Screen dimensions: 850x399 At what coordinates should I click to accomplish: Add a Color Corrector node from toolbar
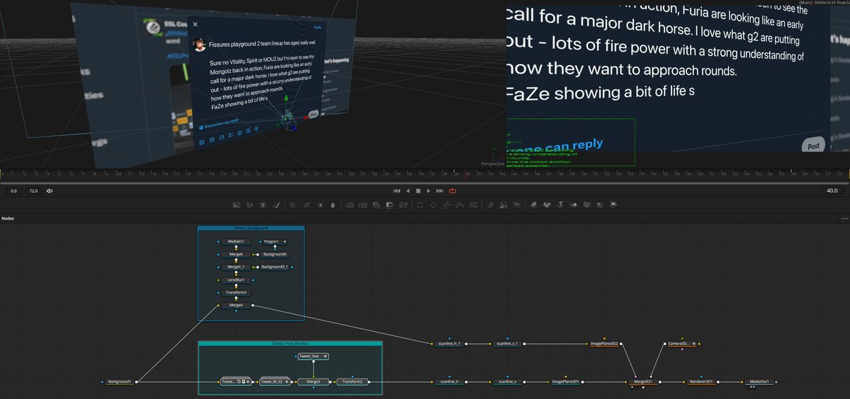pyautogui.click(x=292, y=204)
